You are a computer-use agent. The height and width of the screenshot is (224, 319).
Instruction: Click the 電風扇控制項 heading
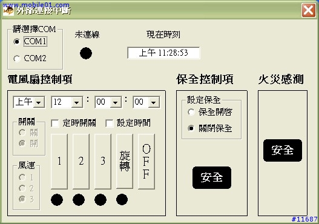[x=40, y=79]
